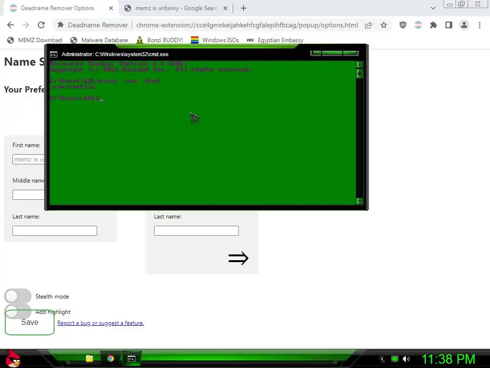490x368 pixels.
Task: Expand the tab search dropdown chevron
Action: pyautogui.click(x=433, y=8)
